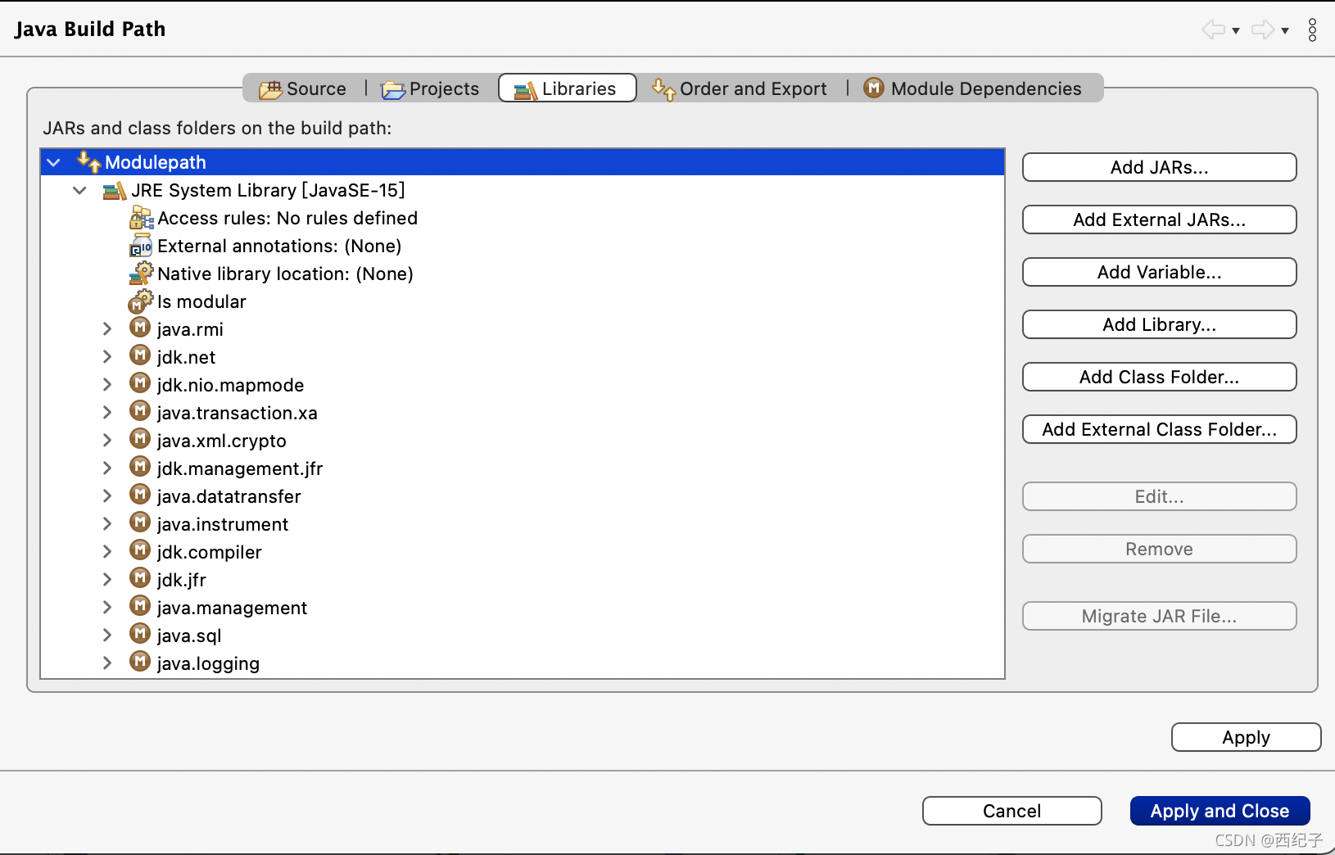Click Apply and Close button

tap(1220, 811)
